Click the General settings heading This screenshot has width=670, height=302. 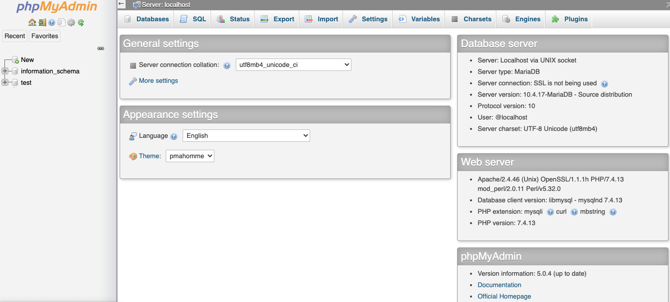161,44
